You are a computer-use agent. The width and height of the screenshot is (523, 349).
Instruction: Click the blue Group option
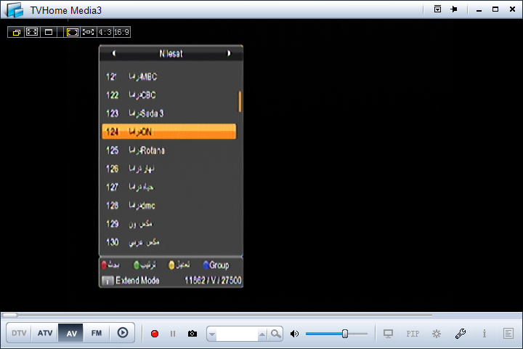216,265
